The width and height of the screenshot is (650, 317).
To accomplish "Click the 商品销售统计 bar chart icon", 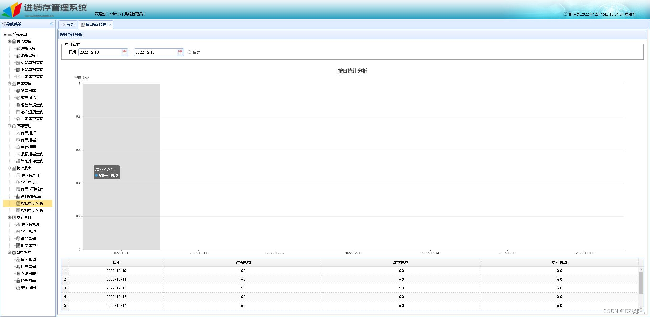I will (18, 196).
